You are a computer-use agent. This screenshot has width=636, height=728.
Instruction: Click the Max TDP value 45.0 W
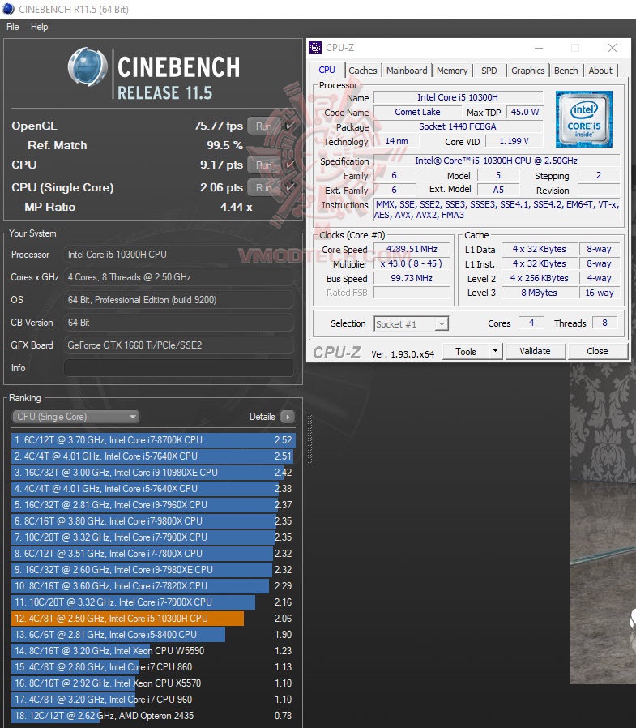pyautogui.click(x=525, y=112)
